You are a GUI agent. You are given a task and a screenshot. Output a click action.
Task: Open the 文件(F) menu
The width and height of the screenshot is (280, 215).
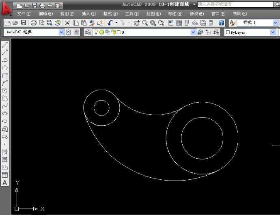tap(24, 14)
